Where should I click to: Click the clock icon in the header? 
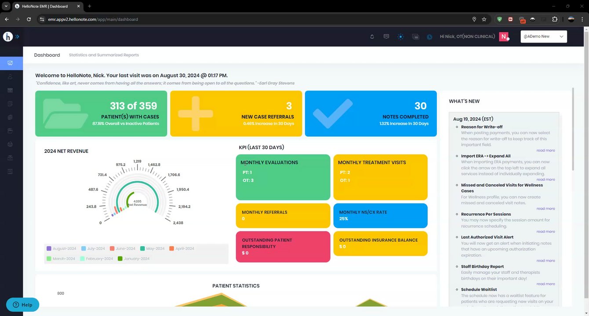(429, 37)
